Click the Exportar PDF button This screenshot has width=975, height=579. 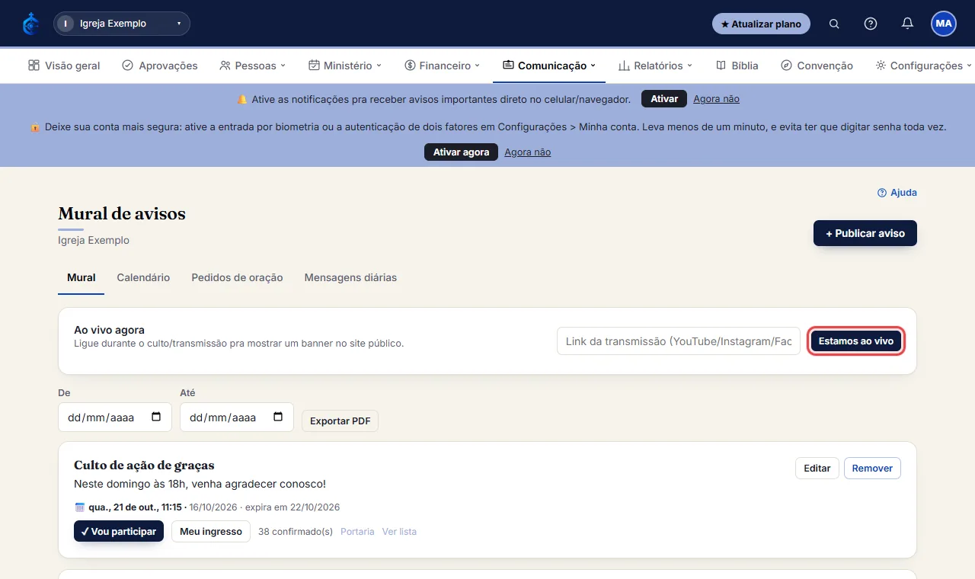pos(340,421)
